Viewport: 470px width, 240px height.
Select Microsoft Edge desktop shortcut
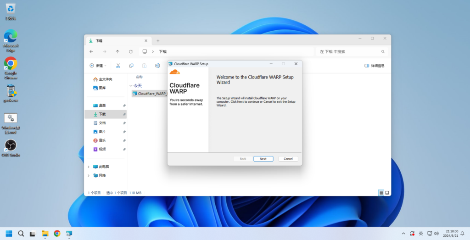11,41
